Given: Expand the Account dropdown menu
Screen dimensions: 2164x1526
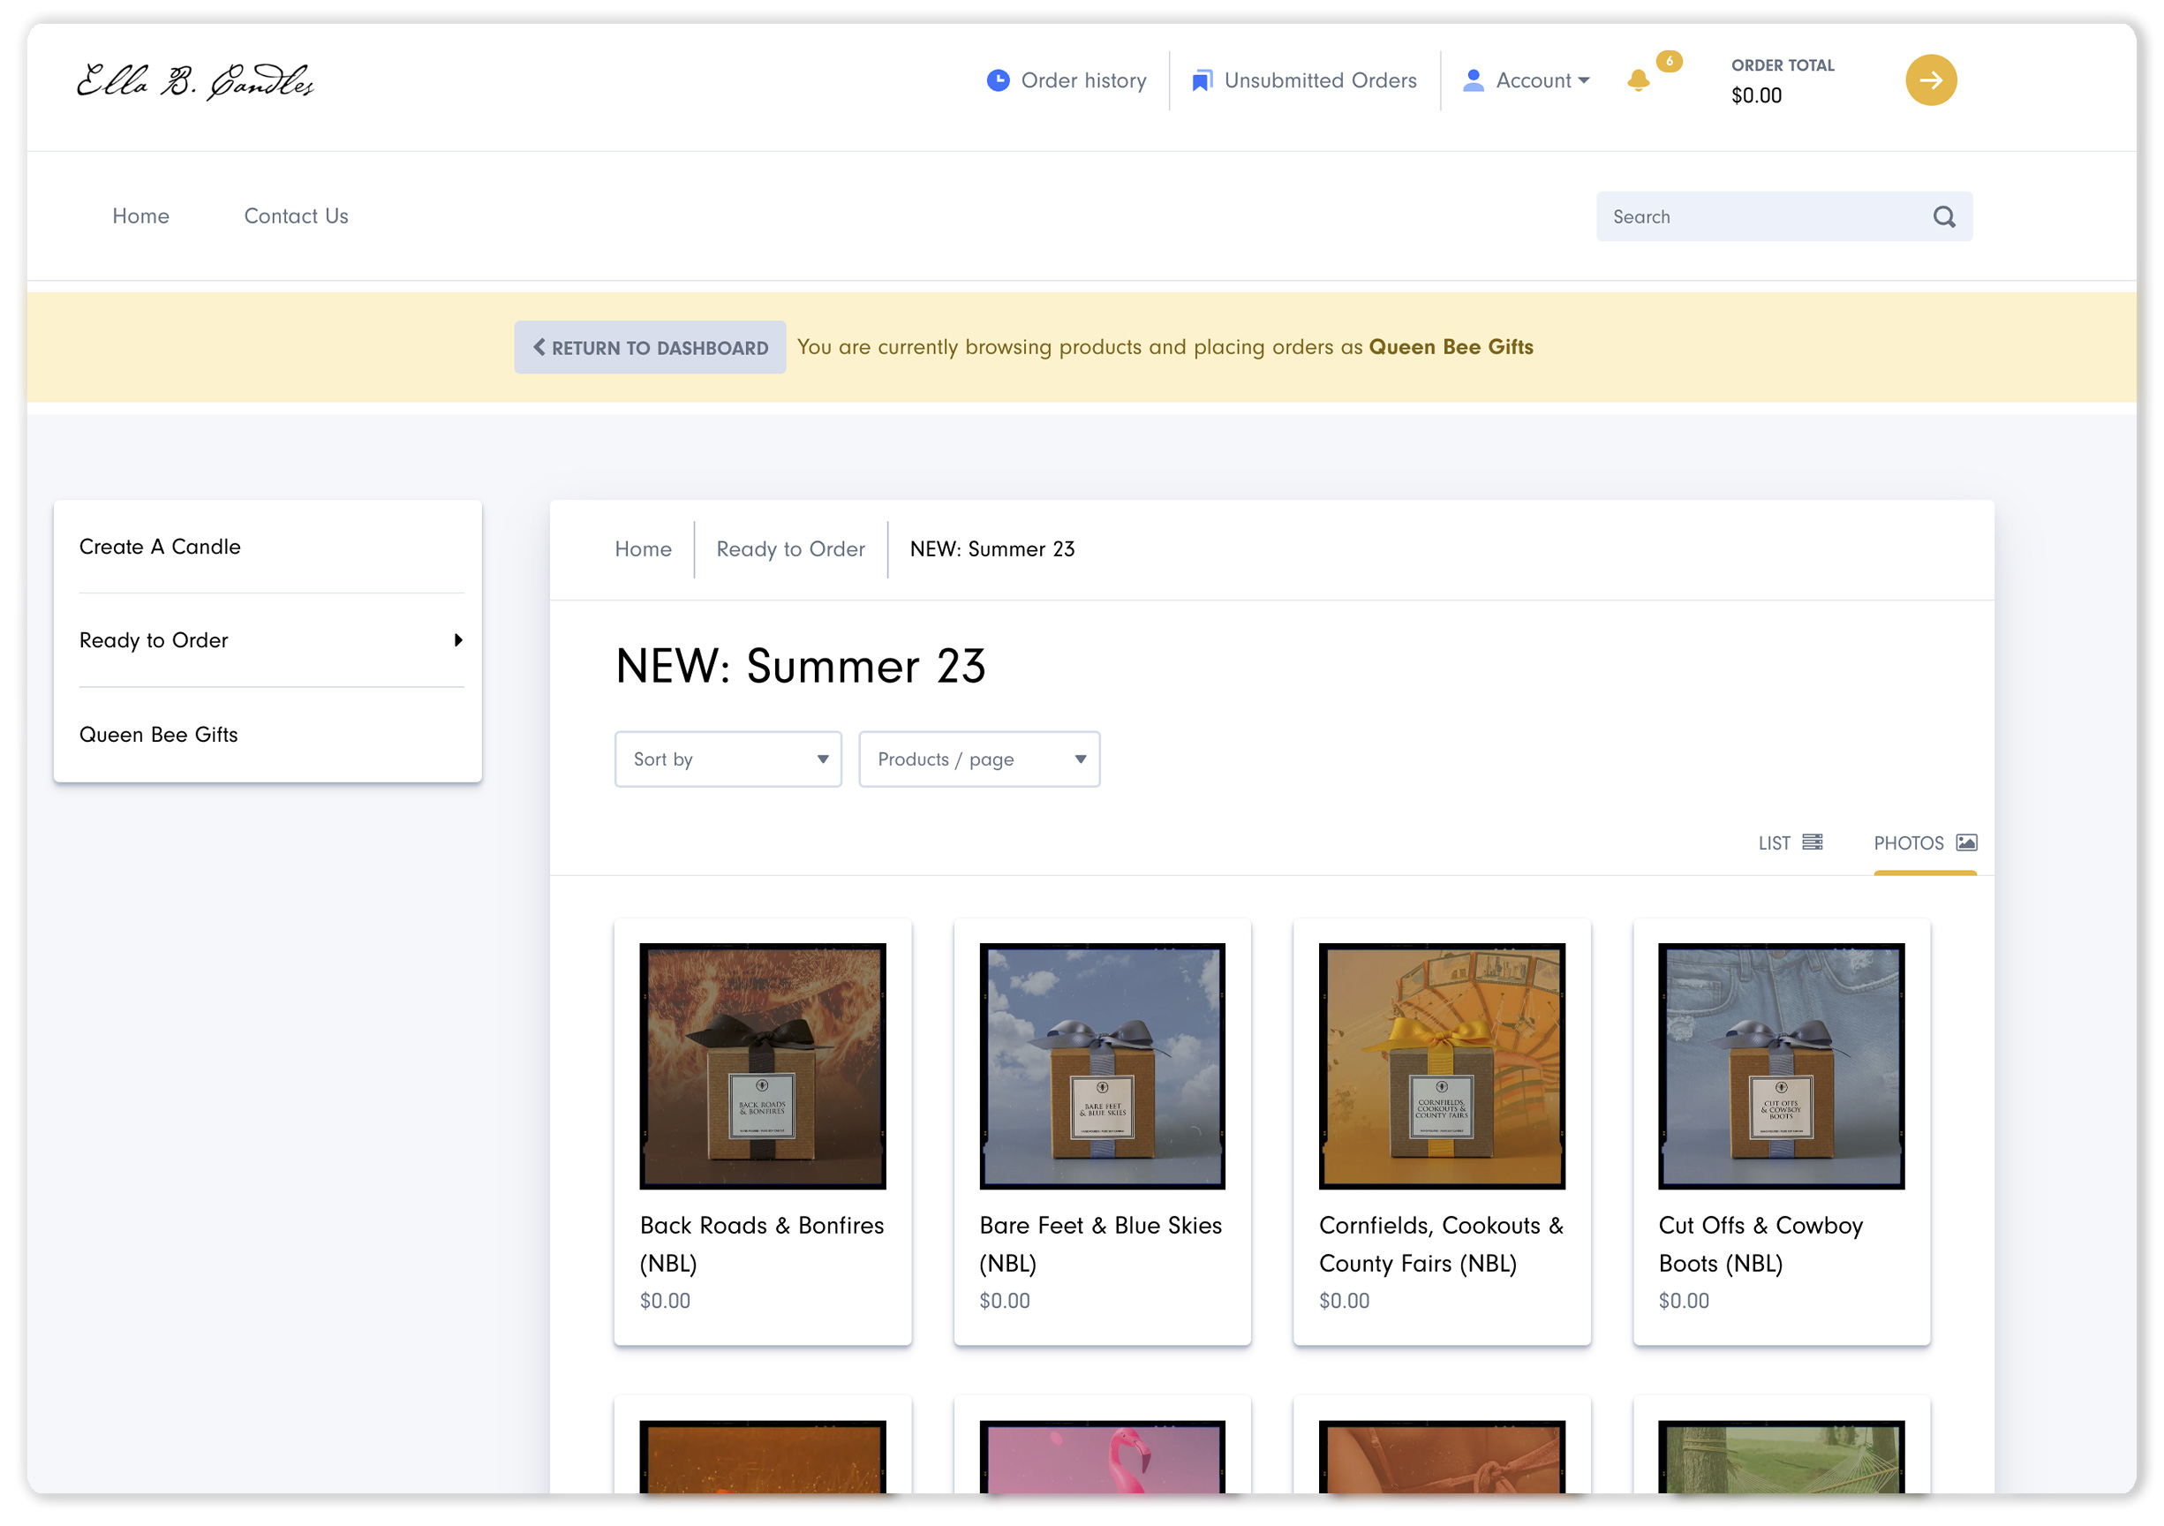Looking at the screenshot, I should pyautogui.click(x=1526, y=81).
